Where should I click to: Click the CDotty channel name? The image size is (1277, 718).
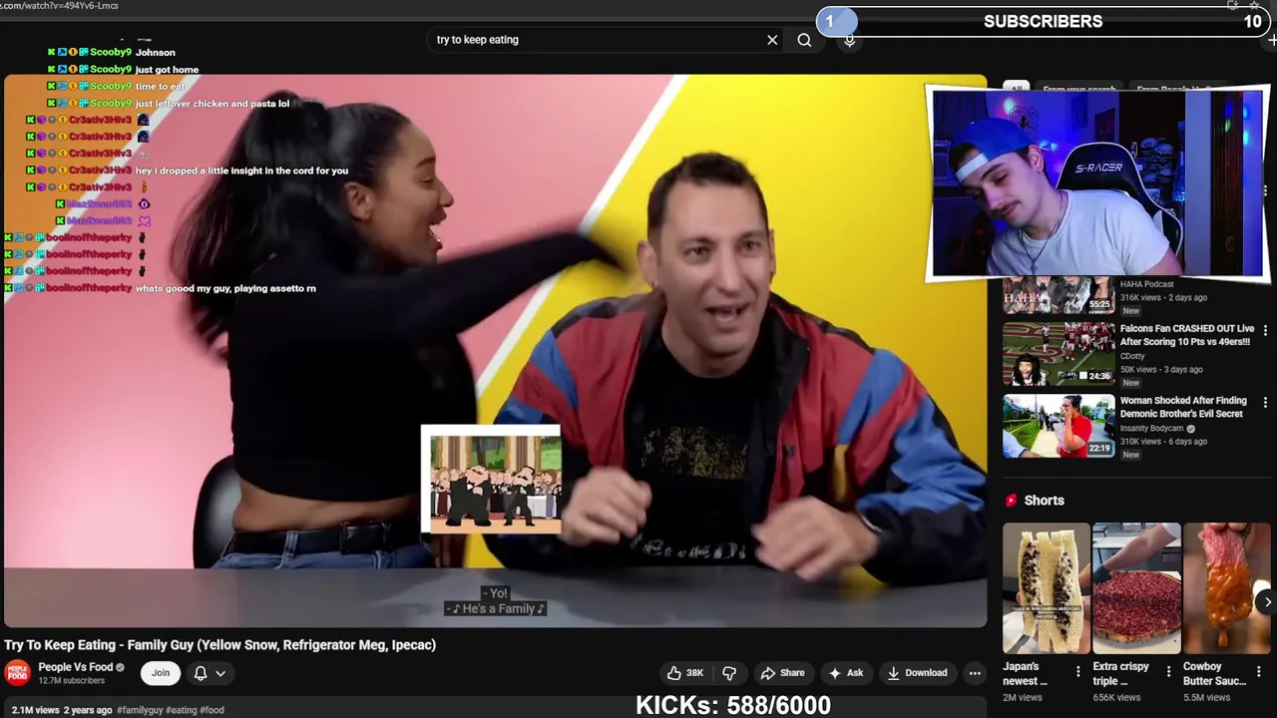(1132, 356)
